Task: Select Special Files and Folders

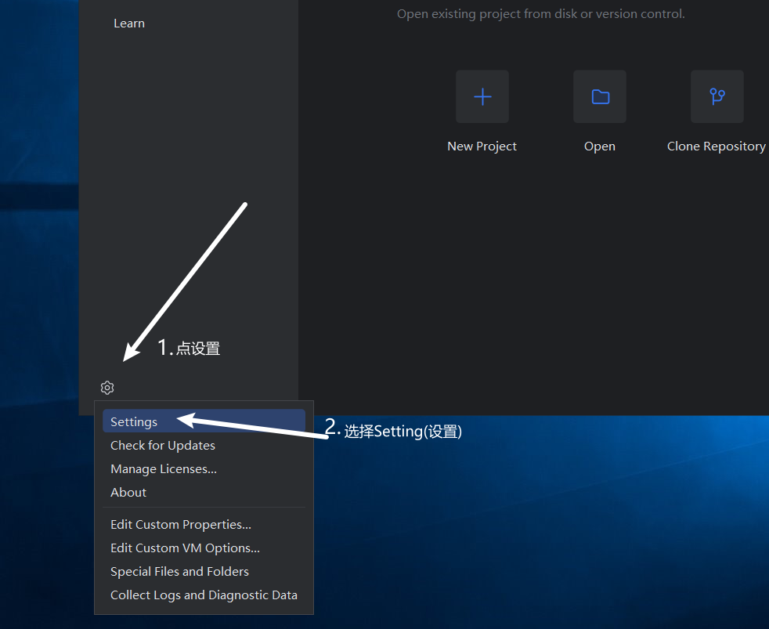Action: point(179,571)
